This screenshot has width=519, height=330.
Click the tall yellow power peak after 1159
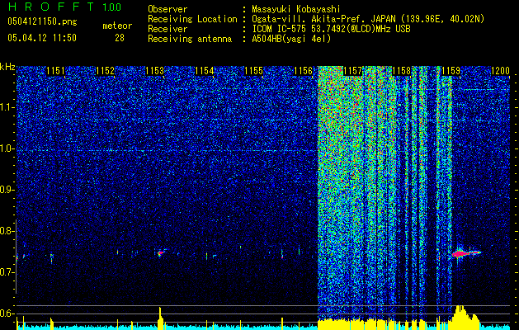pyautogui.click(x=462, y=318)
